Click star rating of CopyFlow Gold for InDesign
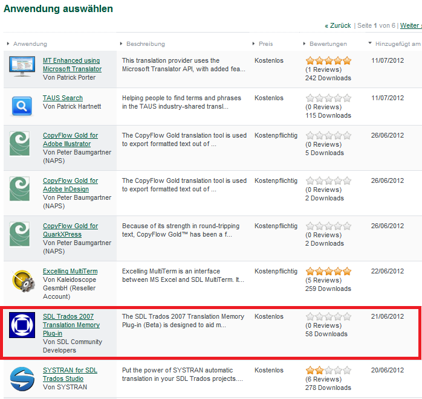This screenshot has height=399, width=422. [x=328, y=180]
